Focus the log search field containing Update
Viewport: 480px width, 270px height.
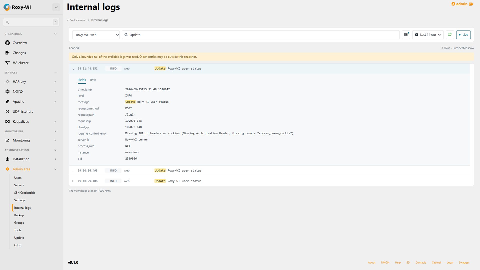261,35
